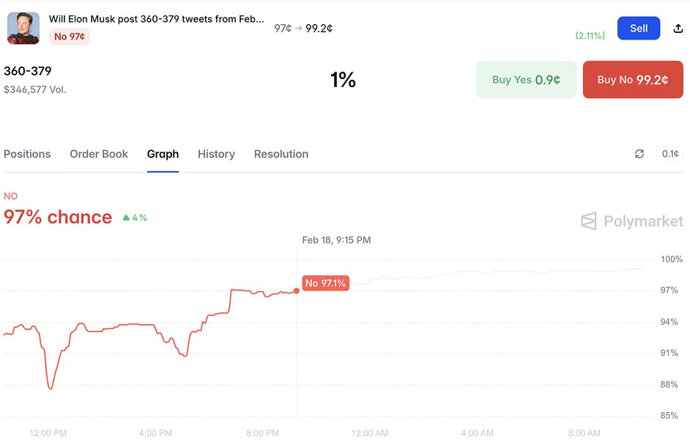Viewport: 690px width, 445px height.
Task: Click the Polymarket logo watermark
Action: point(631,221)
